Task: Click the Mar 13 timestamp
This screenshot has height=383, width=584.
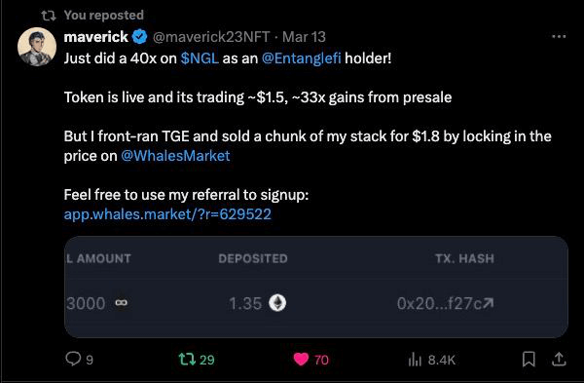Action: [304, 37]
